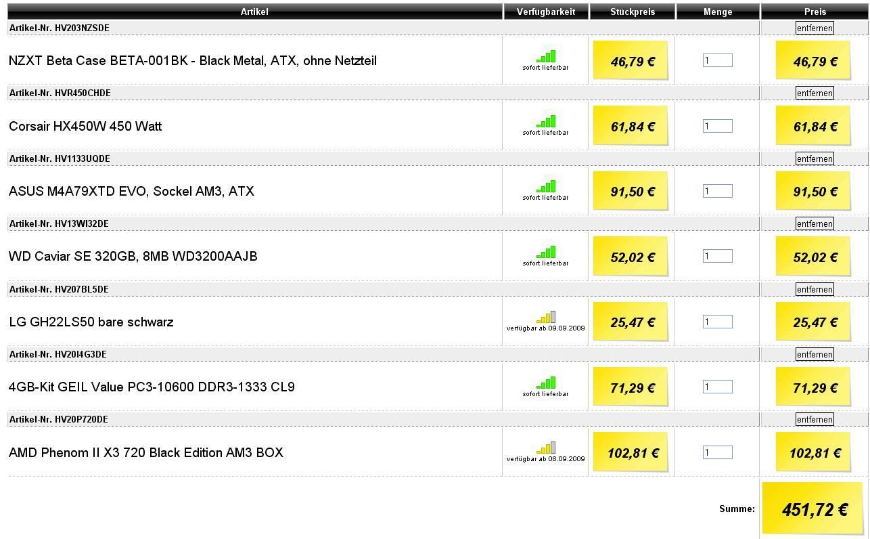Click unit price note 52,02 € of WD Caviar

(631, 257)
